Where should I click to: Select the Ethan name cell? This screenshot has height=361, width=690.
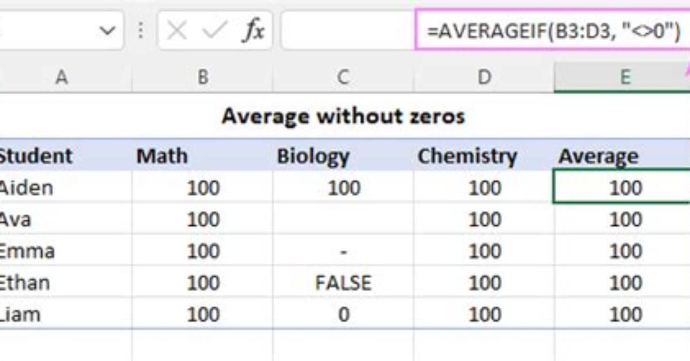click(66, 282)
